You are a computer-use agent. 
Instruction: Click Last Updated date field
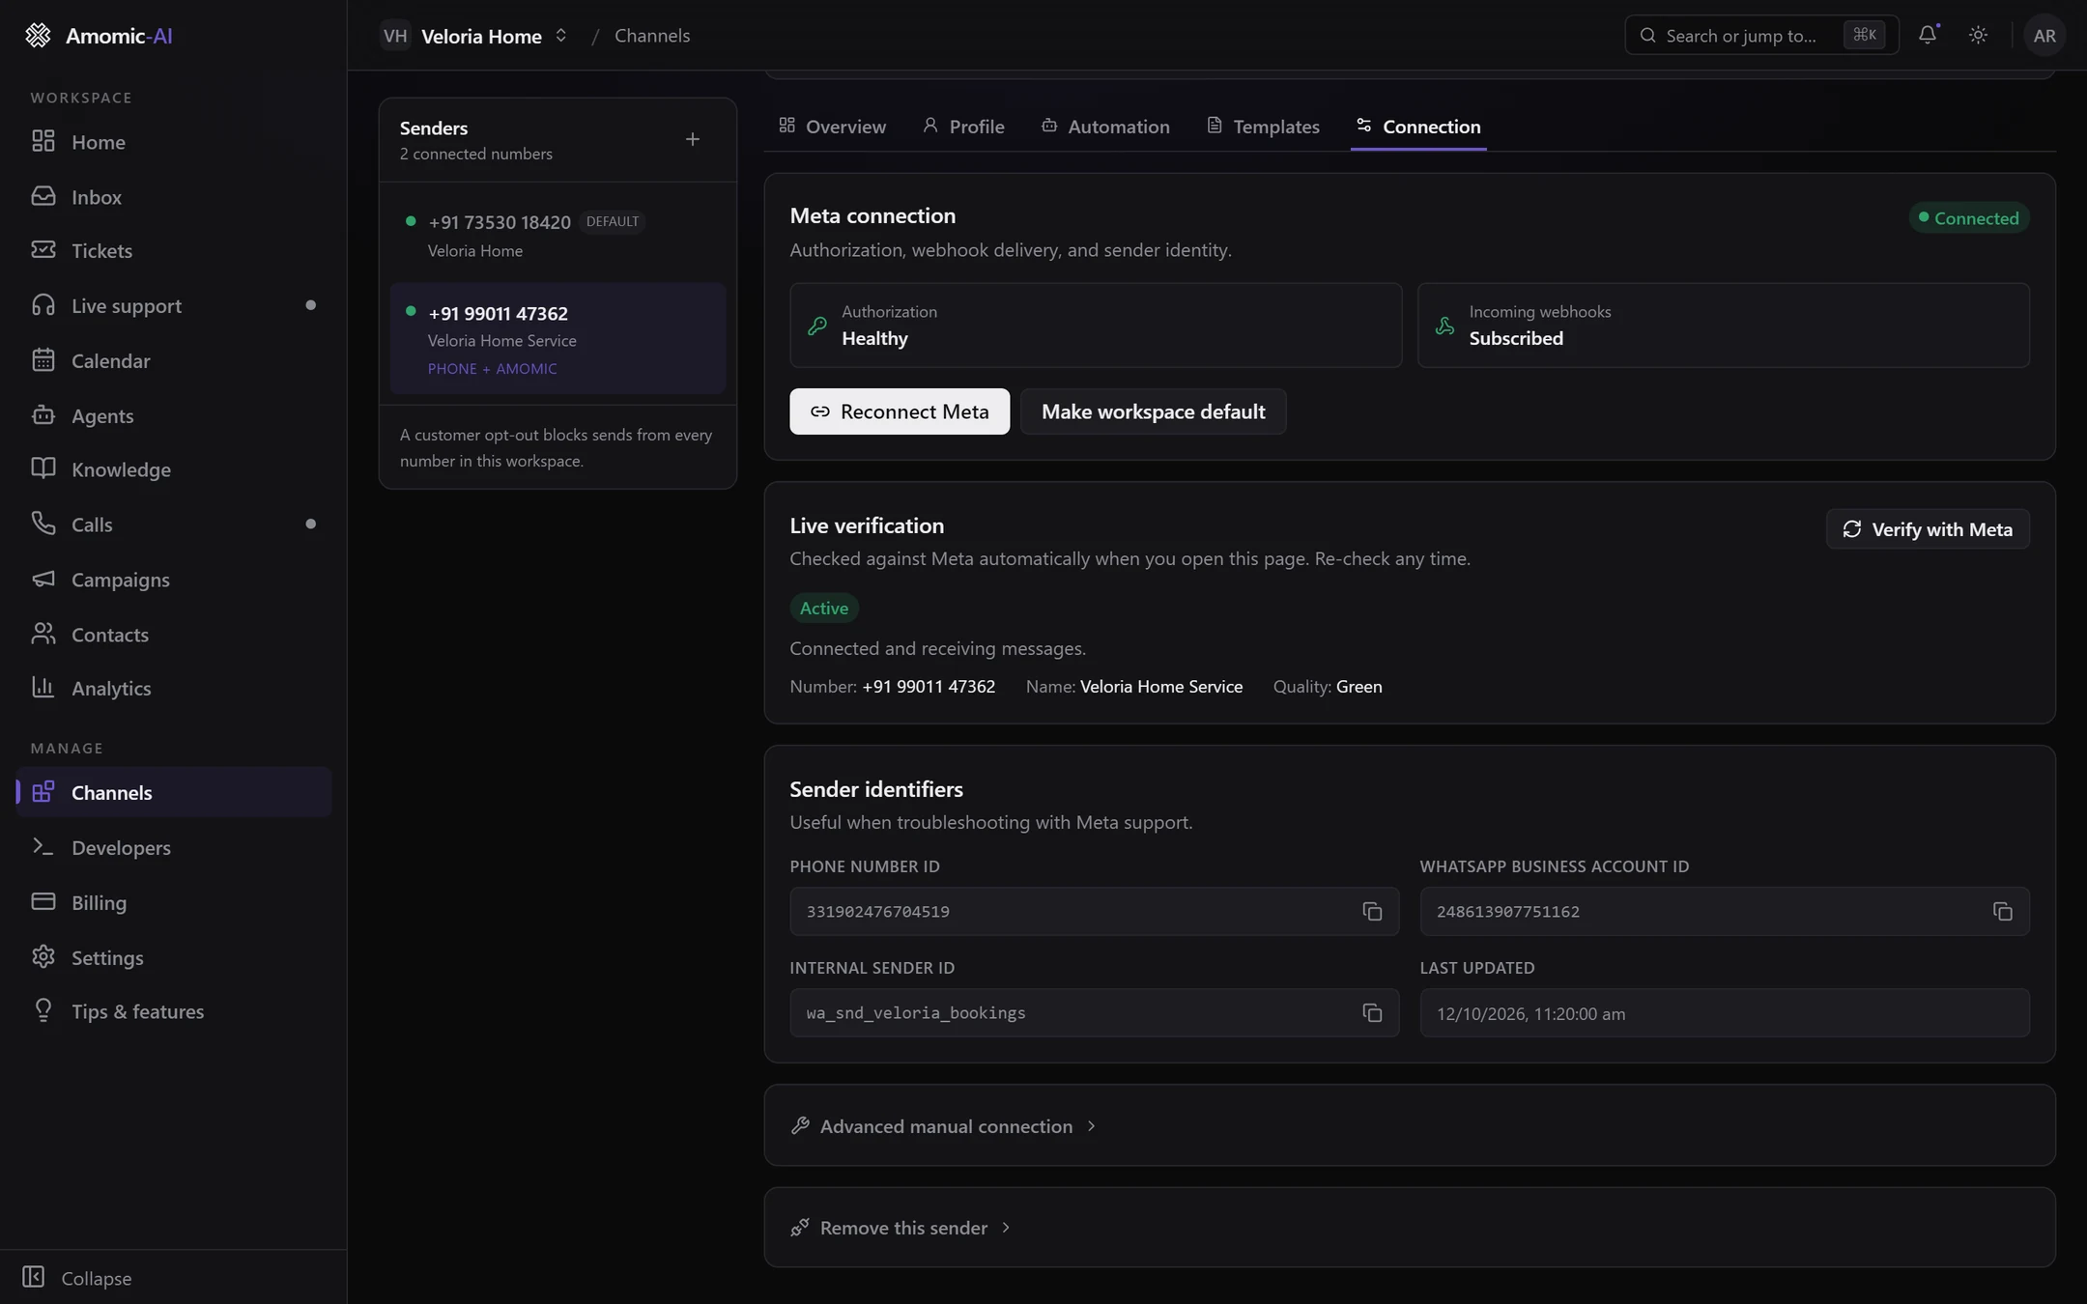pyautogui.click(x=1725, y=1013)
